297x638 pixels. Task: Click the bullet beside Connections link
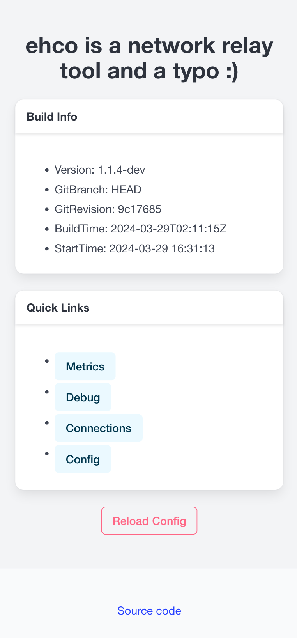tap(47, 423)
